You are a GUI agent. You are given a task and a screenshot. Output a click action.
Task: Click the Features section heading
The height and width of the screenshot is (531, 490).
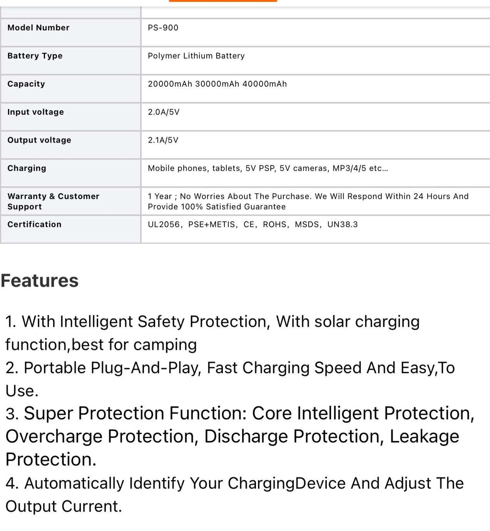click(40, 281)
